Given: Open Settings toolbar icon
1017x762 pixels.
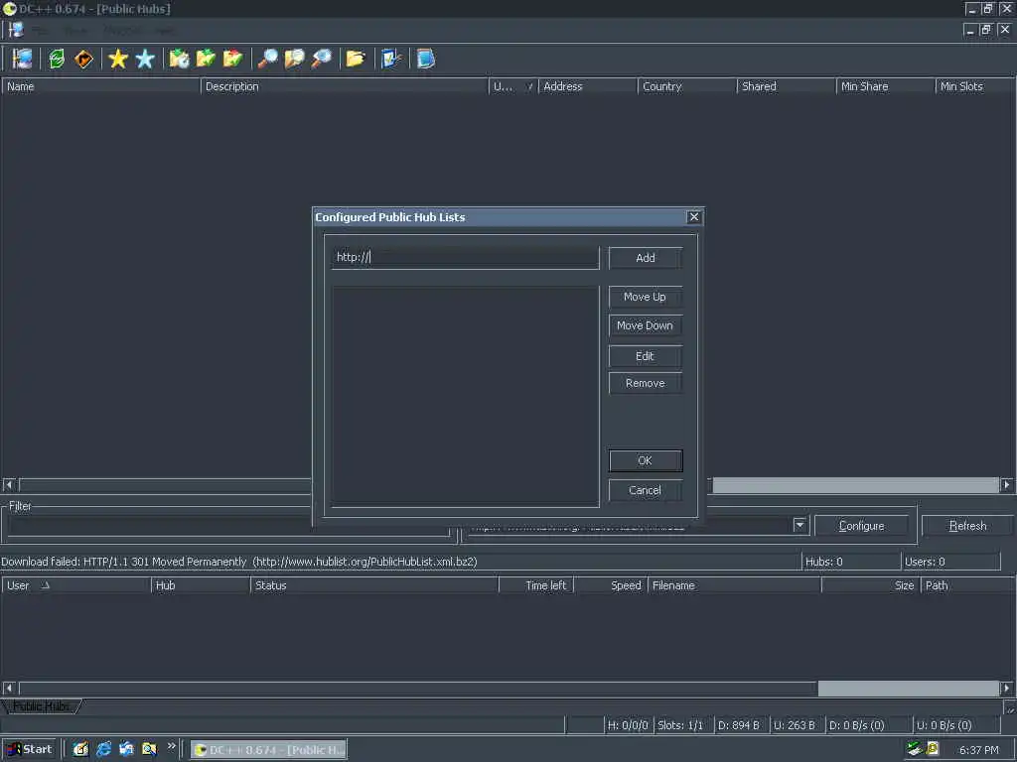Looking at the screenshot, I should pos(390,59).
